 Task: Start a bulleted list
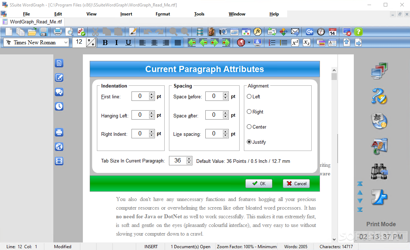[284, 43]
